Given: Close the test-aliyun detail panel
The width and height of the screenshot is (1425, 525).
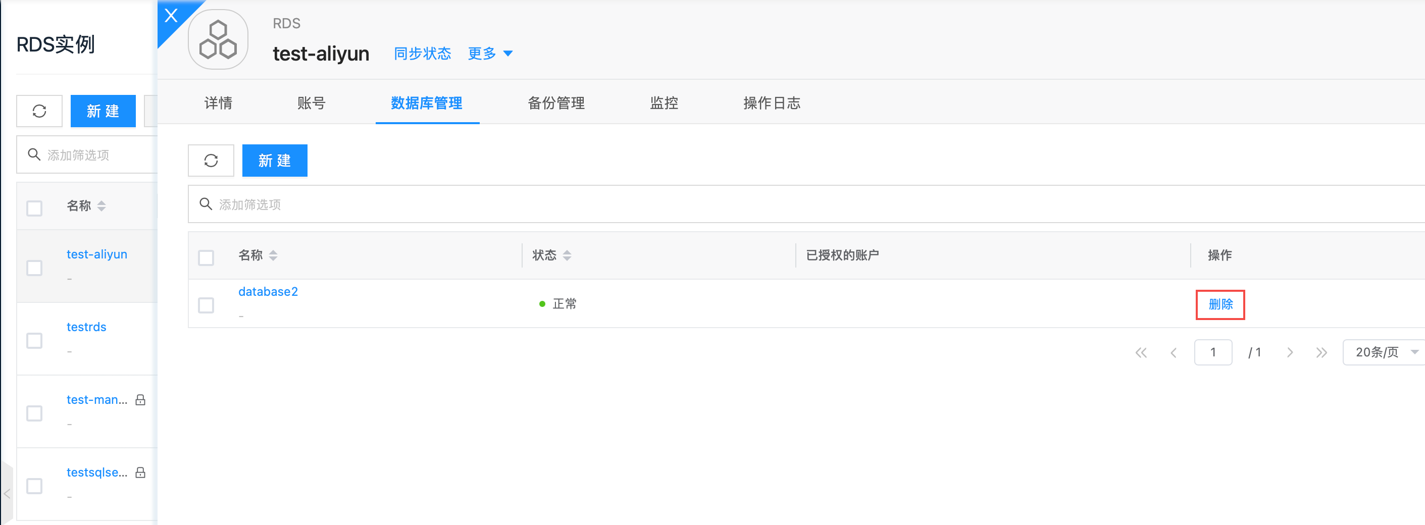Looking at the screenshot, I should click(x=171, y=16).
